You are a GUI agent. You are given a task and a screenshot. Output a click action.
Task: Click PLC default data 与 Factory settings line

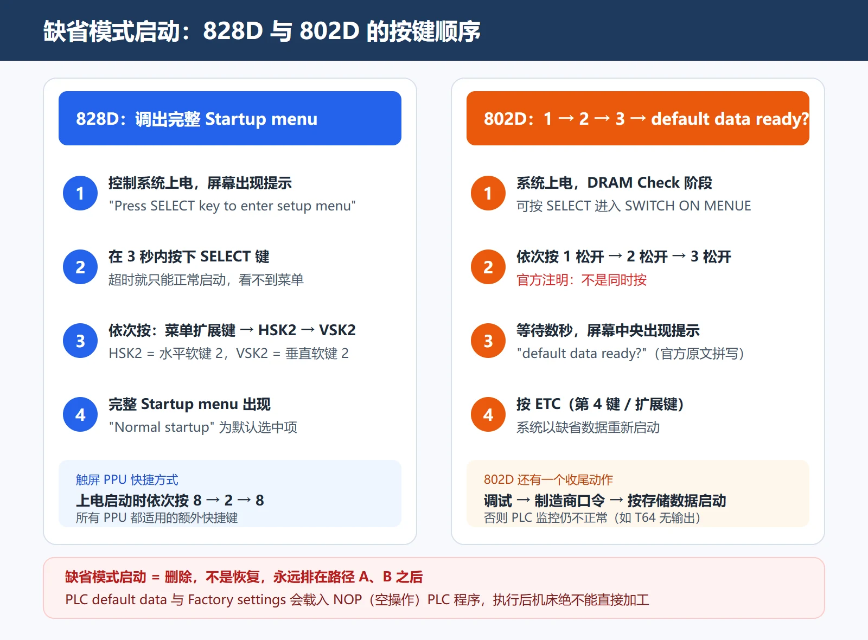[357, 600]
